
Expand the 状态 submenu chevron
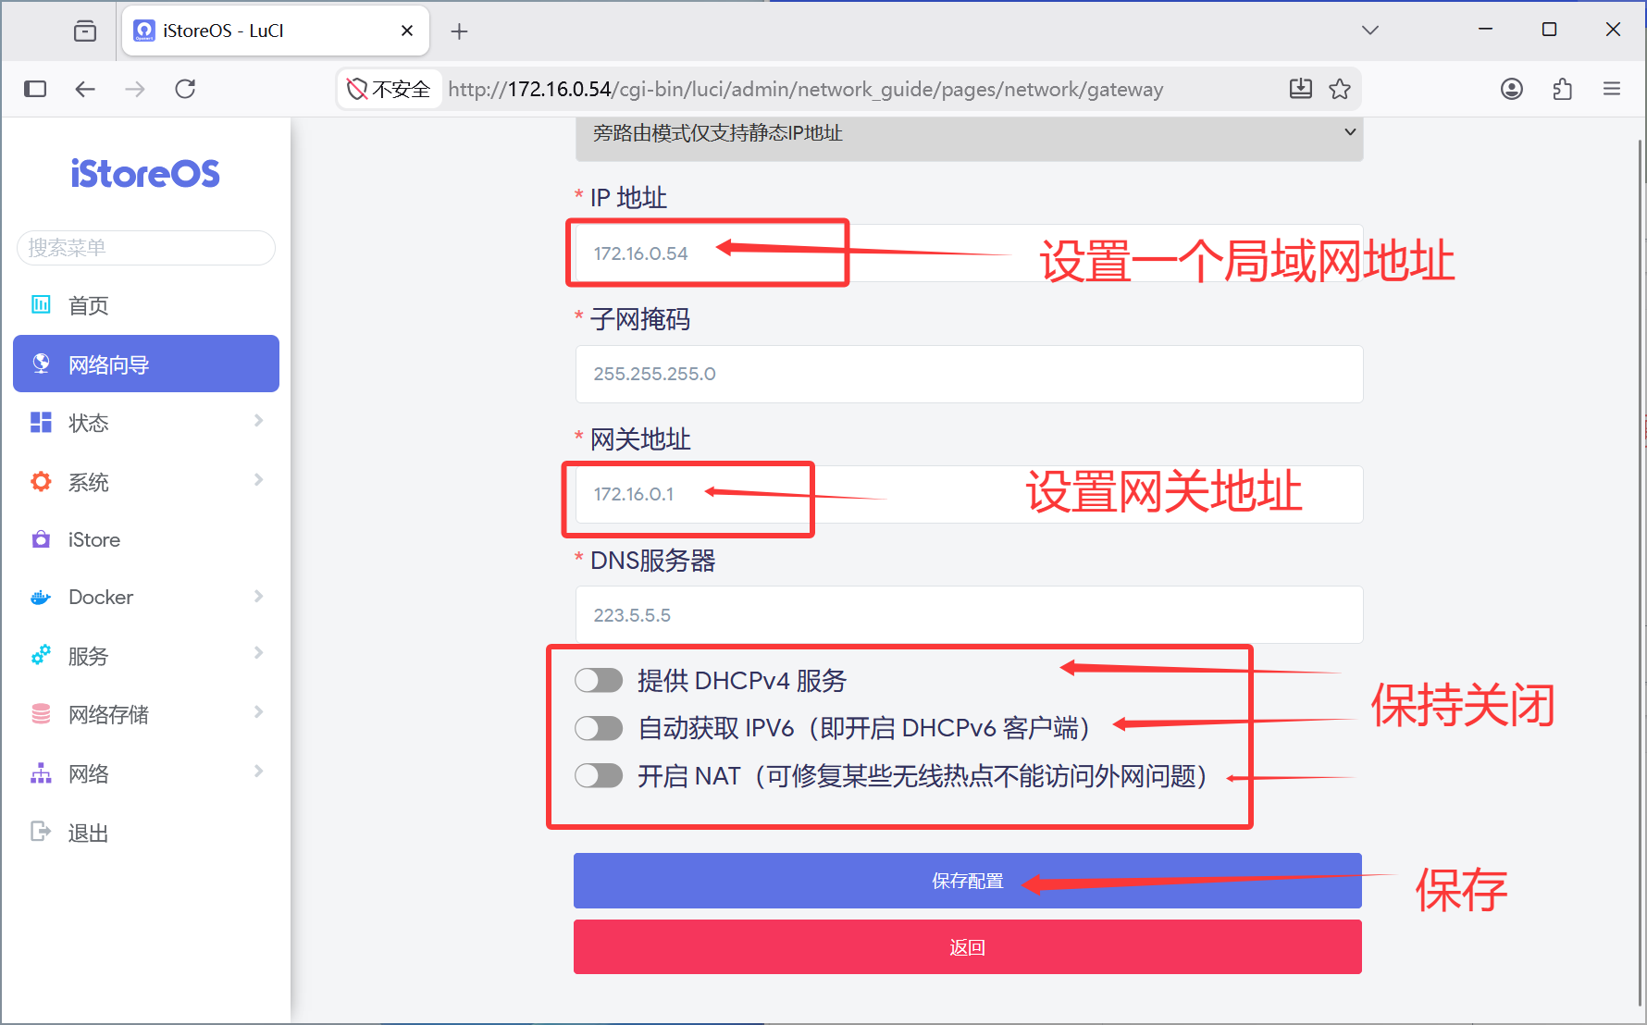(259, 421)
